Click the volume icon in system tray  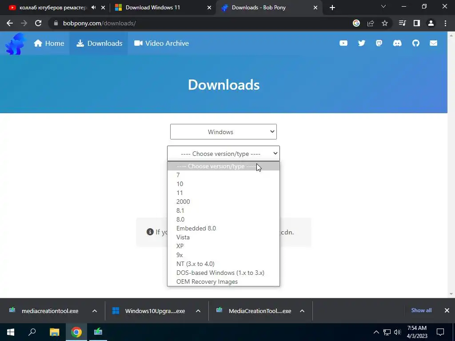pyautogui.click(x=397, y=332)
